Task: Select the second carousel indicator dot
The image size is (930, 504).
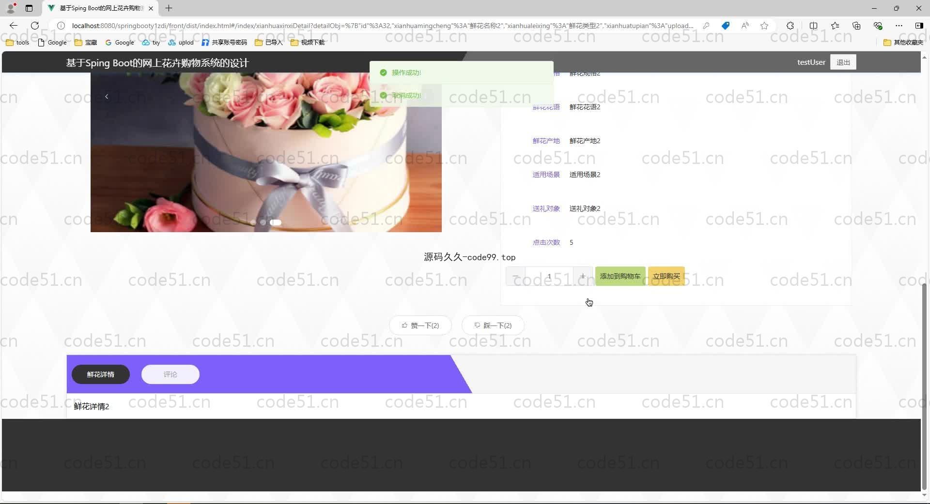Action: [x=263, y=222]
